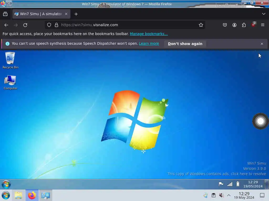Open the Pocket save icon

pos(225,25)
